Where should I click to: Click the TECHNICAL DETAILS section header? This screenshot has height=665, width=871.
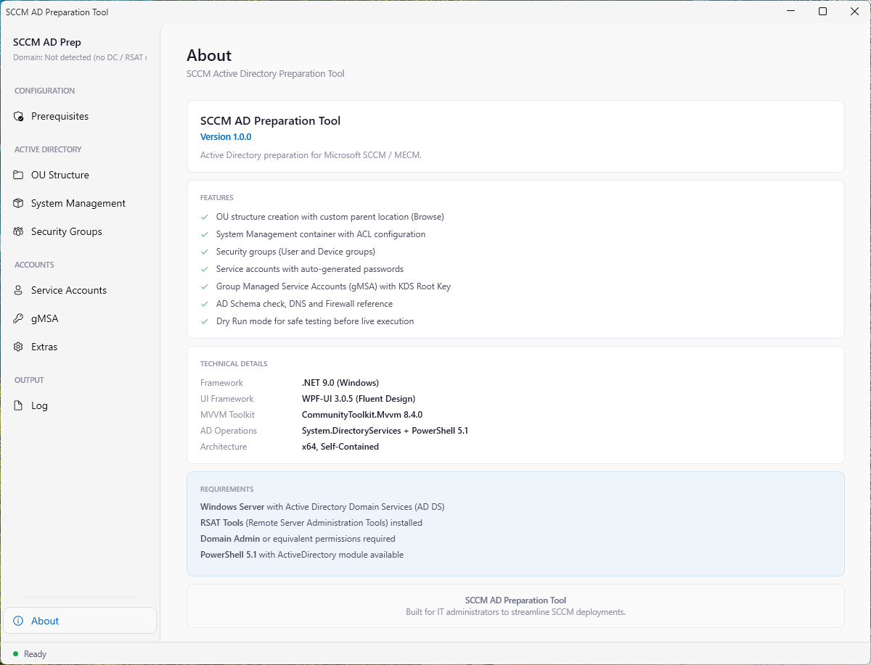[234, 364]
